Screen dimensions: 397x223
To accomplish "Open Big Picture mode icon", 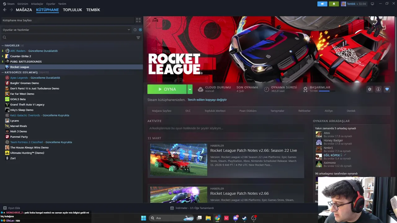I will pyautogui.click(x=372, y=4).
